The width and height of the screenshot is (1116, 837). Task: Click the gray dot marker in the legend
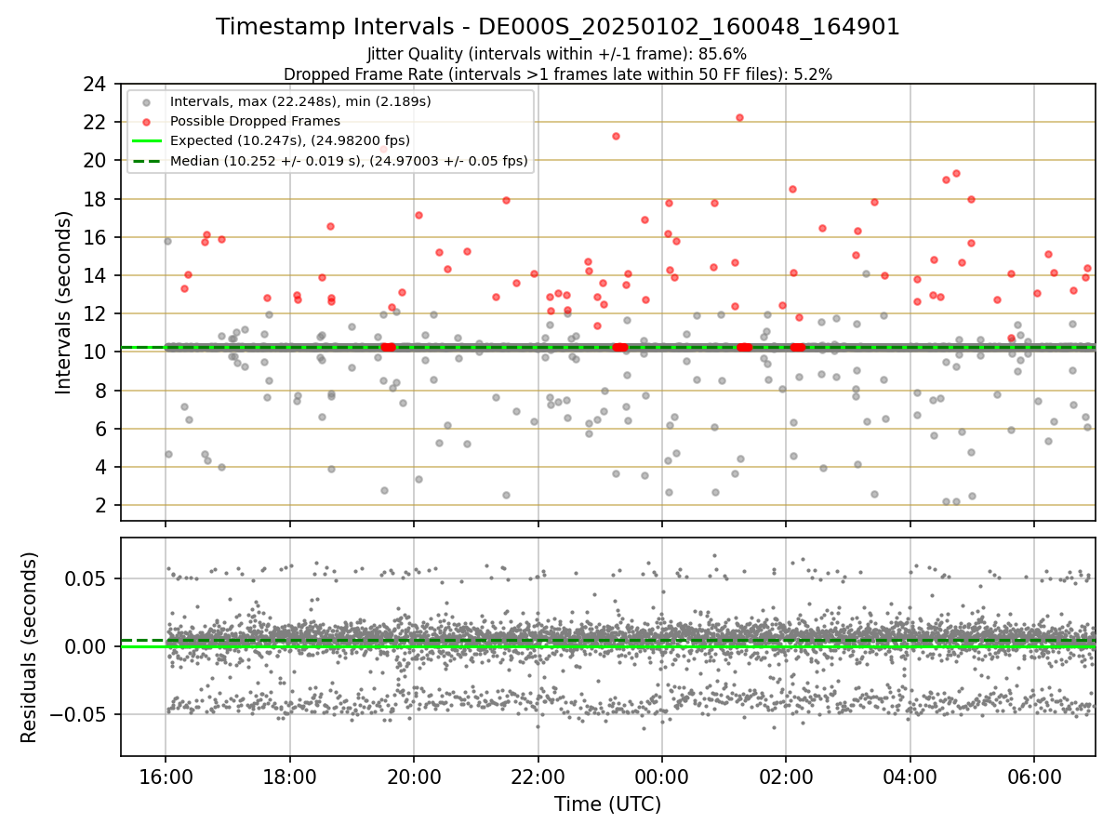pos(146,101)
